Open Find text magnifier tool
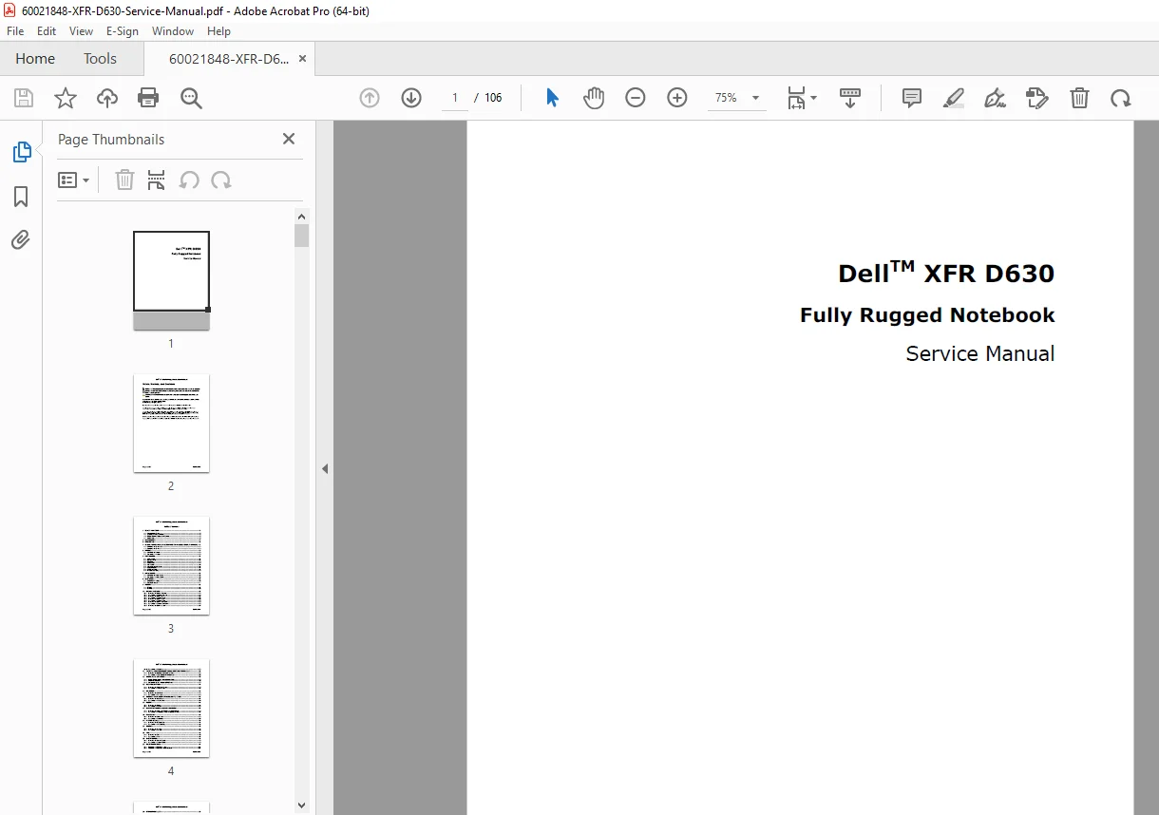This screenshot has width=1159, height=815. [x=191, y=98]
